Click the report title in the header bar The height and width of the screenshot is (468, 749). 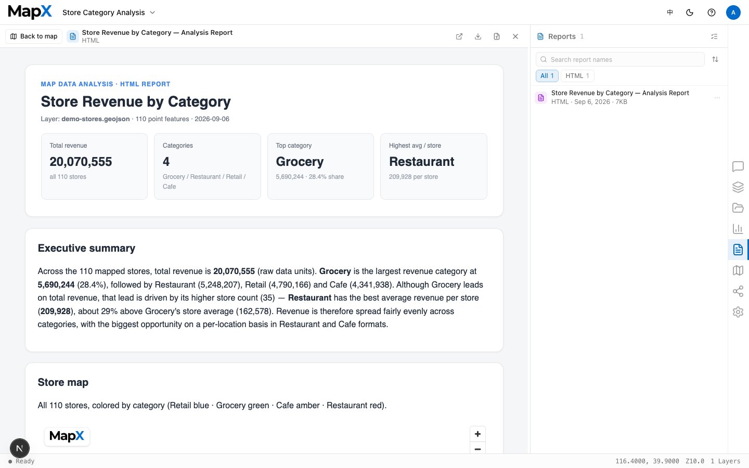pyautogui.click(x=157, y=32)
